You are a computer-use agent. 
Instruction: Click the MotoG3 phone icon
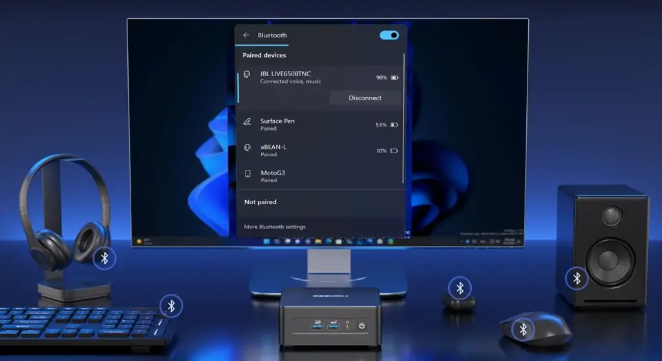(x=247, y=174)
